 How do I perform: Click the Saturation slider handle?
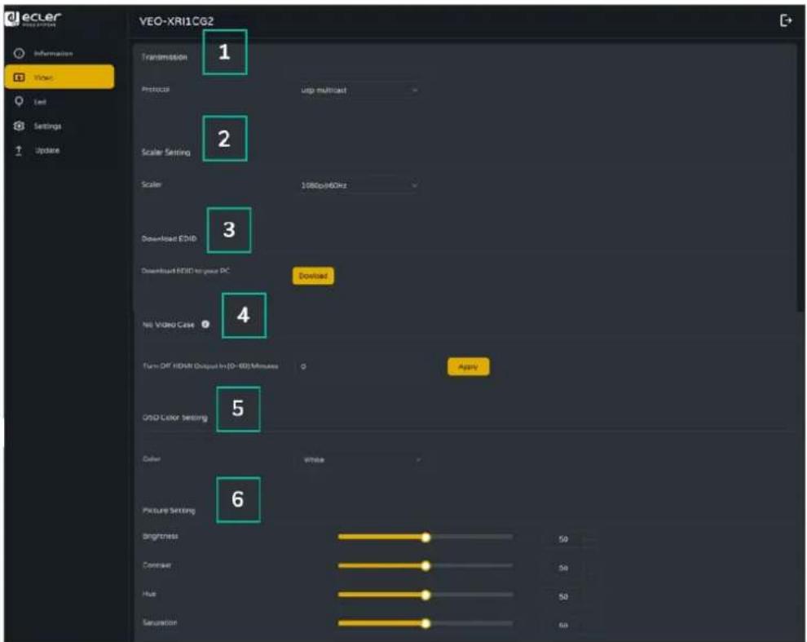[426, 623]
